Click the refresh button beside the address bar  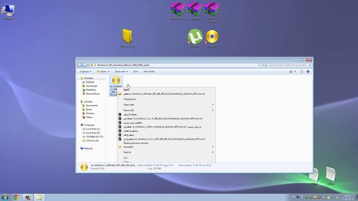coord(263,65)
